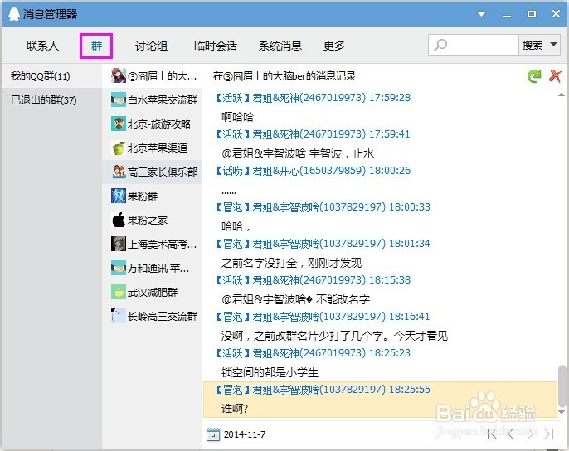Viewport: 569px width, 451px height.
Task: Click highlighted sender header at 18:25:55
Action: tap(323, 390)
